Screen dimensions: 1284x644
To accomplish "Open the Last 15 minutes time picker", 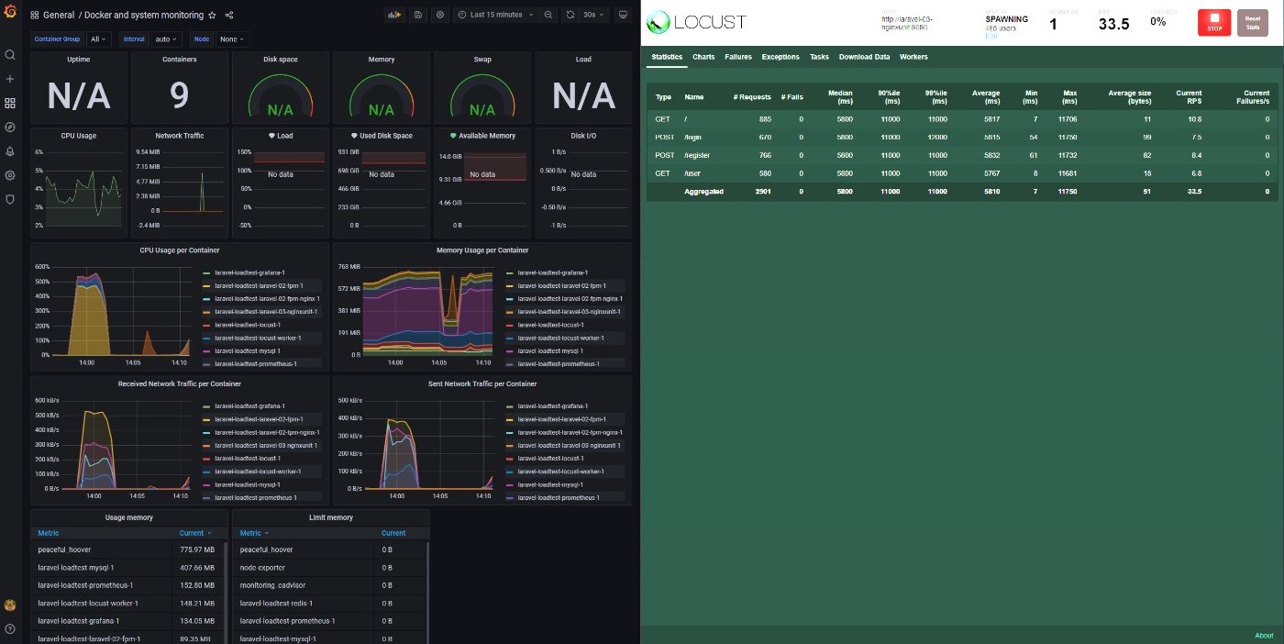I will (496, 15).
